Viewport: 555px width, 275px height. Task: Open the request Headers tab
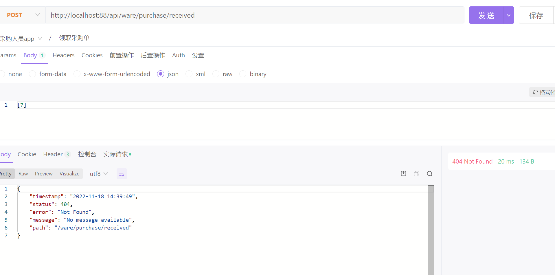click(63, 55)
